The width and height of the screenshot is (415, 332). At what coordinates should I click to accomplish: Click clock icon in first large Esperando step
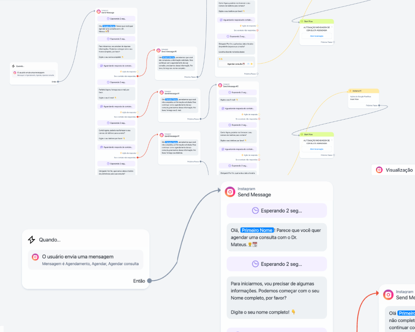click(x=255, y=210)
